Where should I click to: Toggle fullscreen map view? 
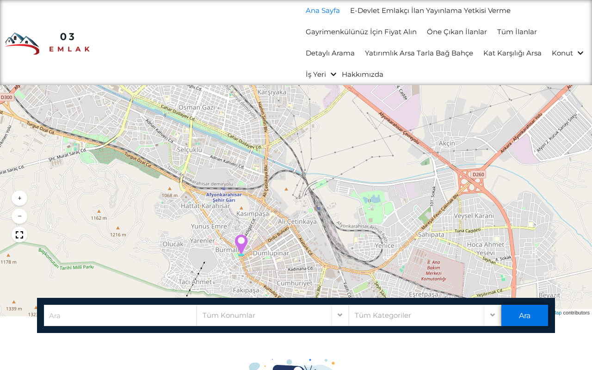(x=19, y=234)
